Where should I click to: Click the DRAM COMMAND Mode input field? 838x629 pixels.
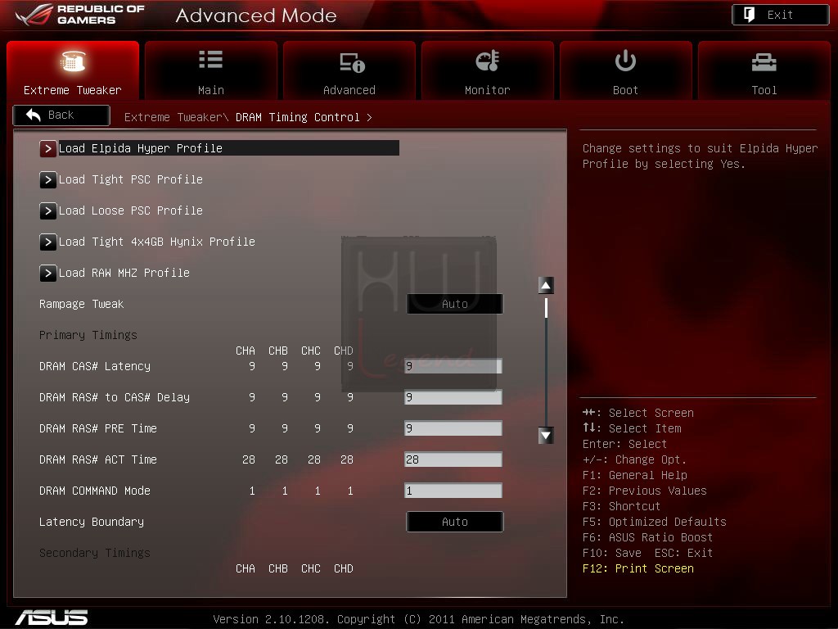tap(453, 491)
